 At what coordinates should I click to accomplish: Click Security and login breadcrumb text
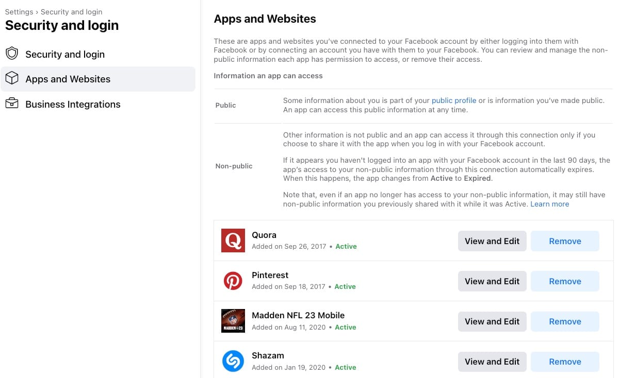click(x=72, y=12)
